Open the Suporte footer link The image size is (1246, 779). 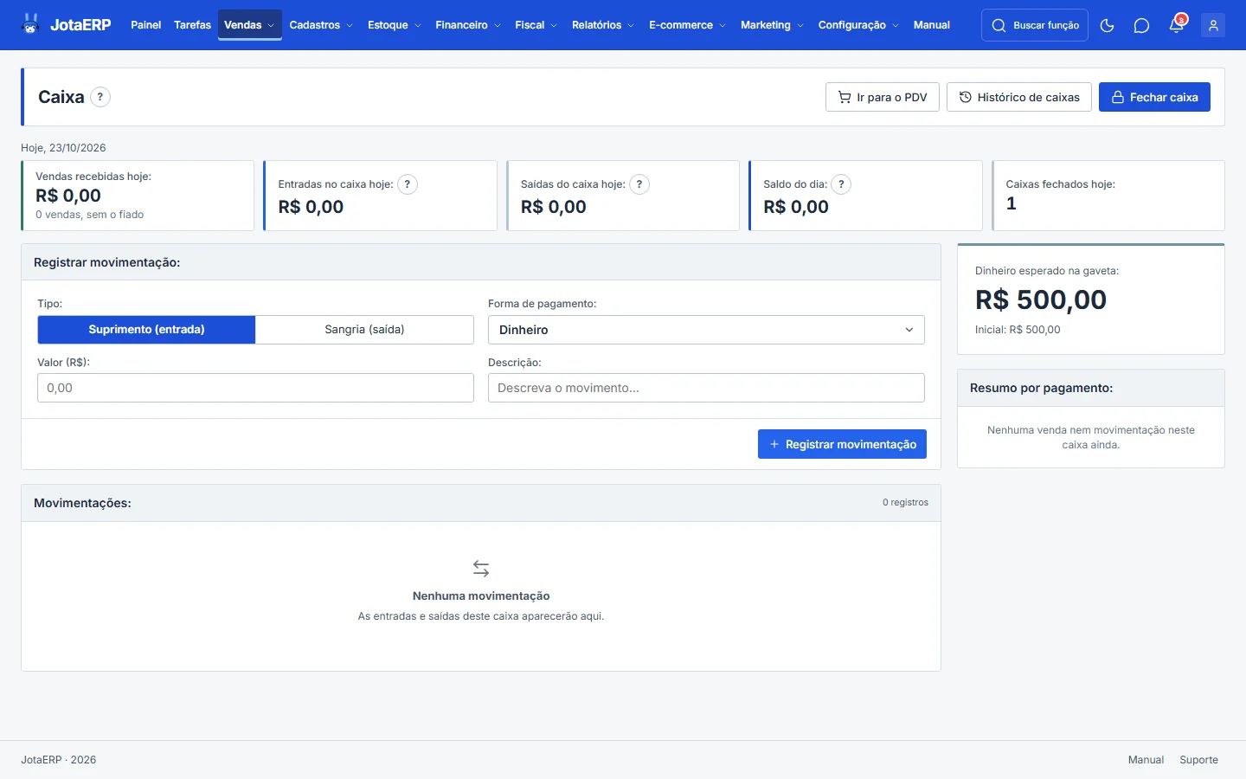(x=1198, y=760)
